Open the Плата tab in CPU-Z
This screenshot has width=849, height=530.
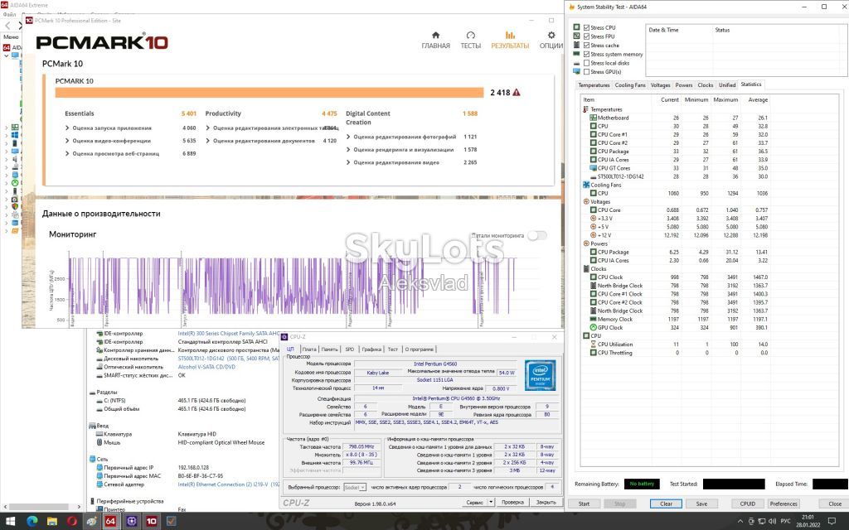coord(309,349)
